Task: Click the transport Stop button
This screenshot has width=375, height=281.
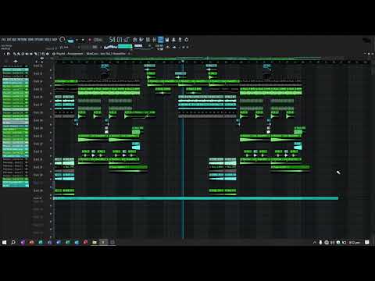Action: click(83, 40)
